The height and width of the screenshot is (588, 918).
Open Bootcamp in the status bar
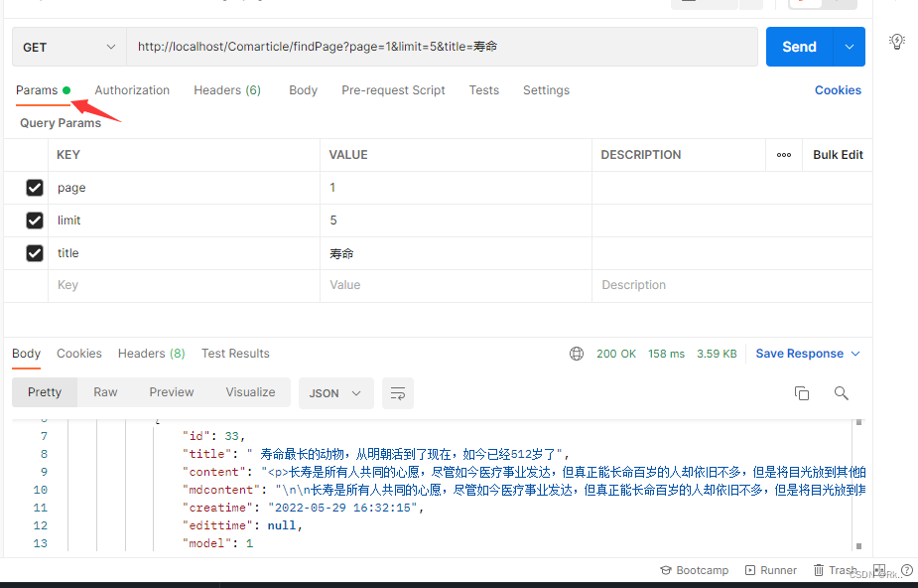coord(695,570)
